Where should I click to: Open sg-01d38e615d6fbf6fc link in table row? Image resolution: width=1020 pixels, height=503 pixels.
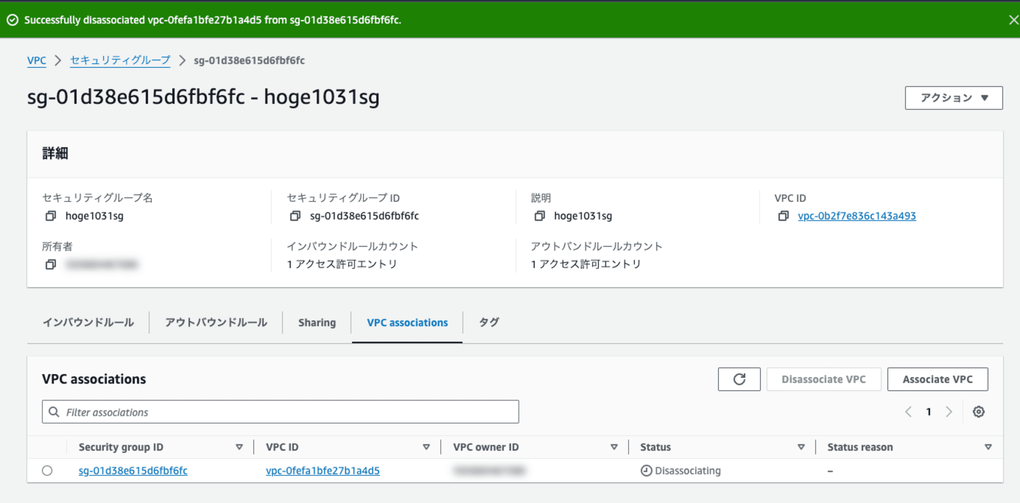pos(133,470)
